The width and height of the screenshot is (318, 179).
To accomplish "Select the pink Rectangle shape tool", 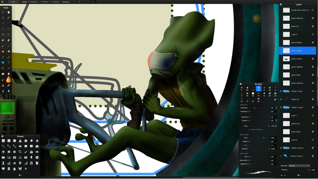I will (3, 52).
